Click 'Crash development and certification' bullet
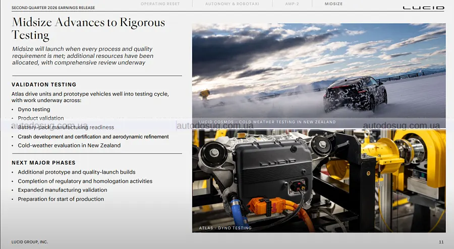This screenshot has width=454, height=249. [93, 137]
